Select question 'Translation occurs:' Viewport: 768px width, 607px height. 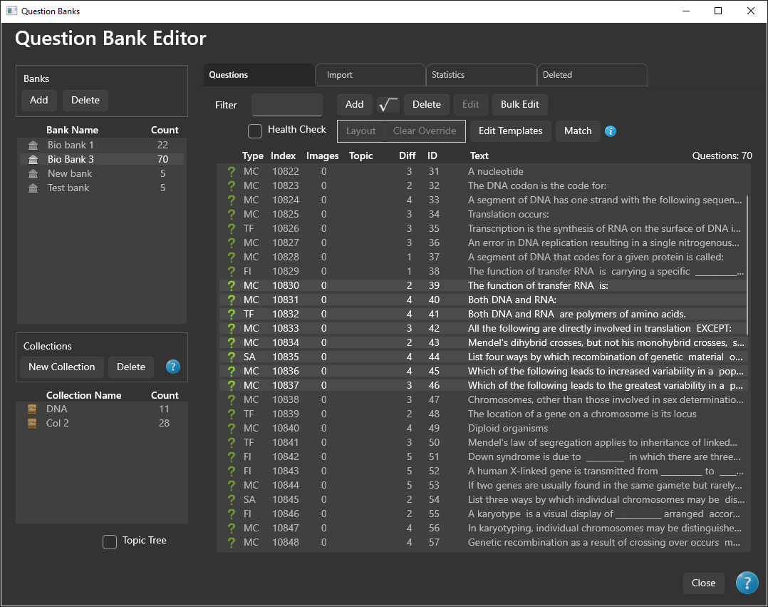483,214
